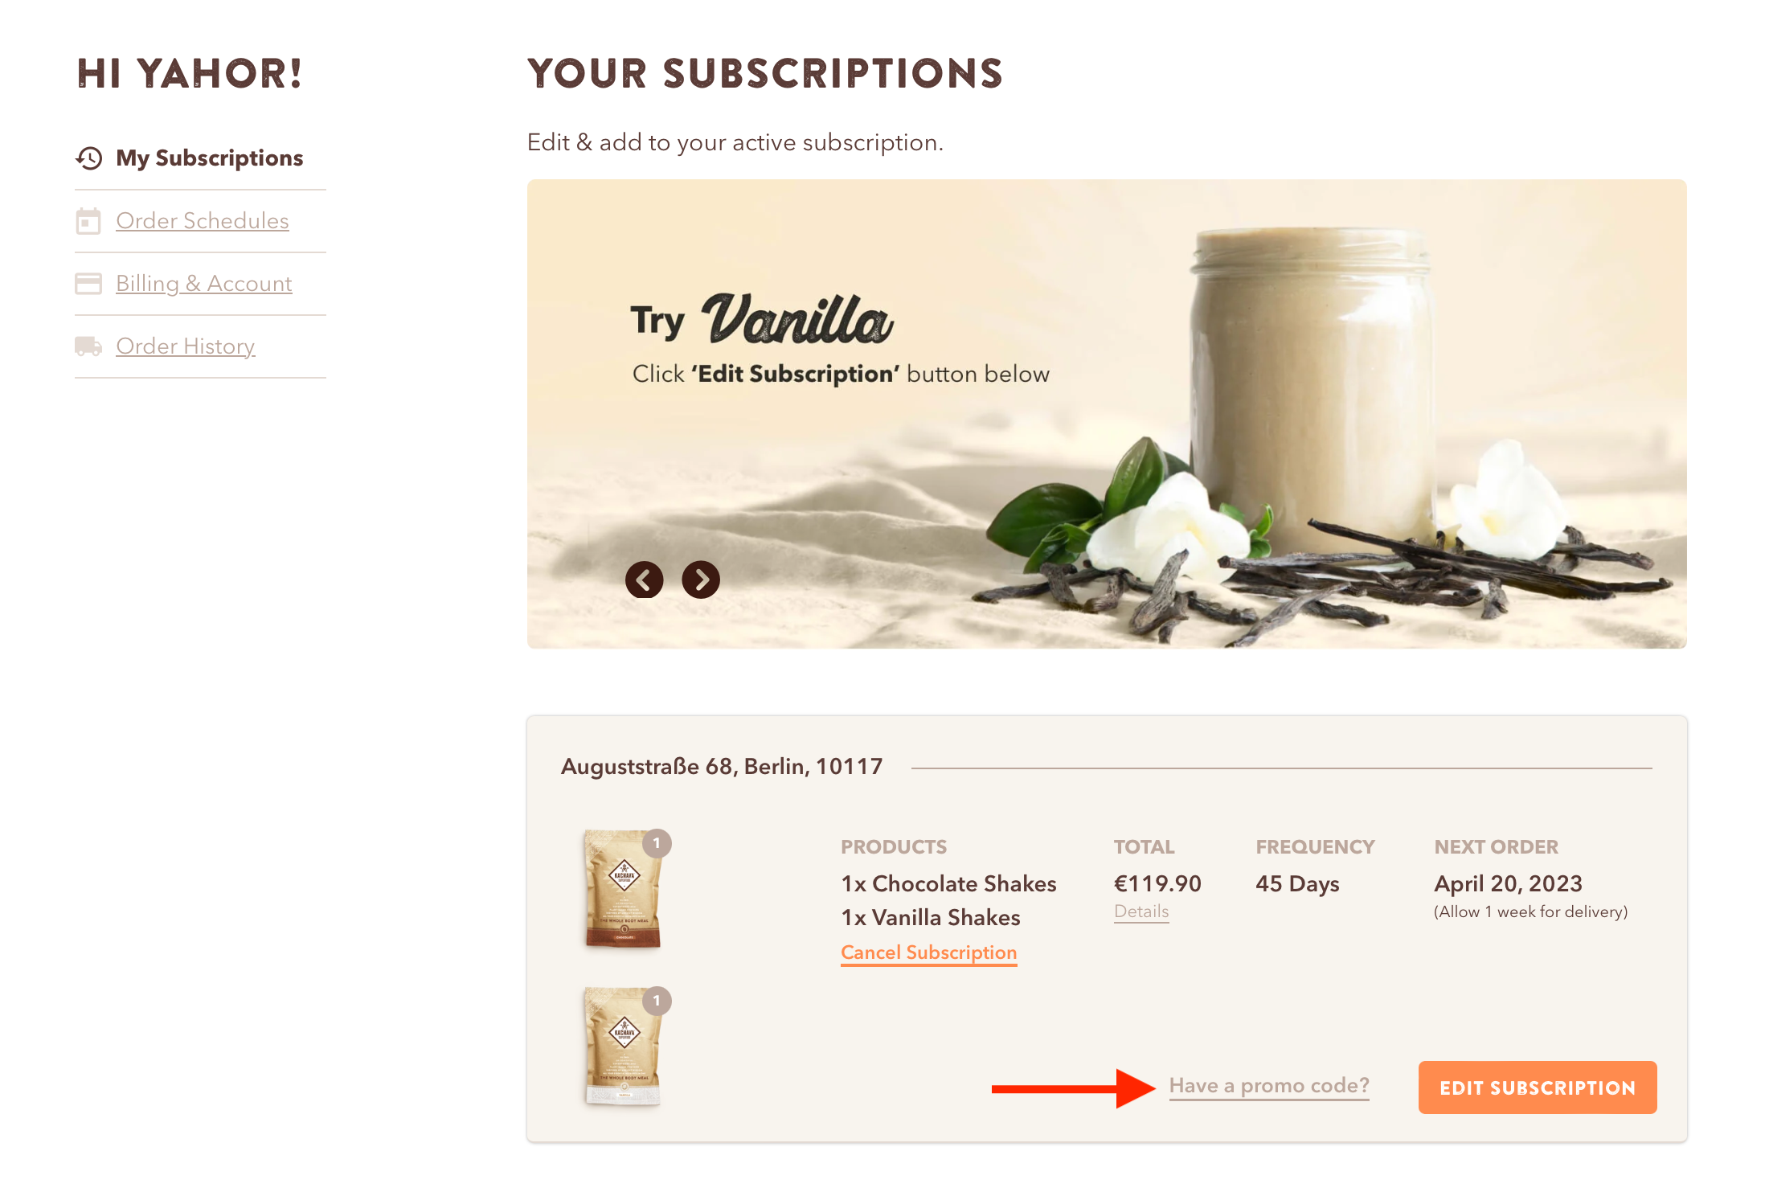This screenshot has height=1196, width=1765.
Task: Click the EDIT SUBSCRIPTION button
Action: click(1537, 1087)
